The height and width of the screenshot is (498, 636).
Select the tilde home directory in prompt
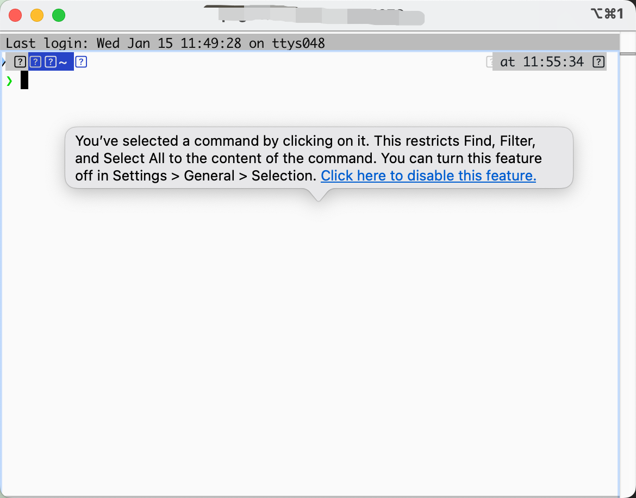click(x=63, y=62)
